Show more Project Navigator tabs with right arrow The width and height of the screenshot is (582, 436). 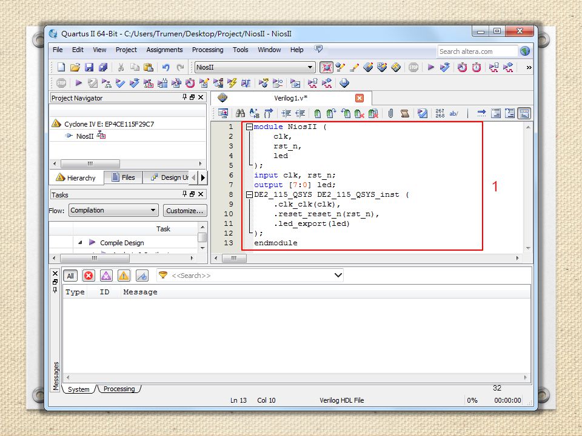pyautogui.click(x=202, y=177)
